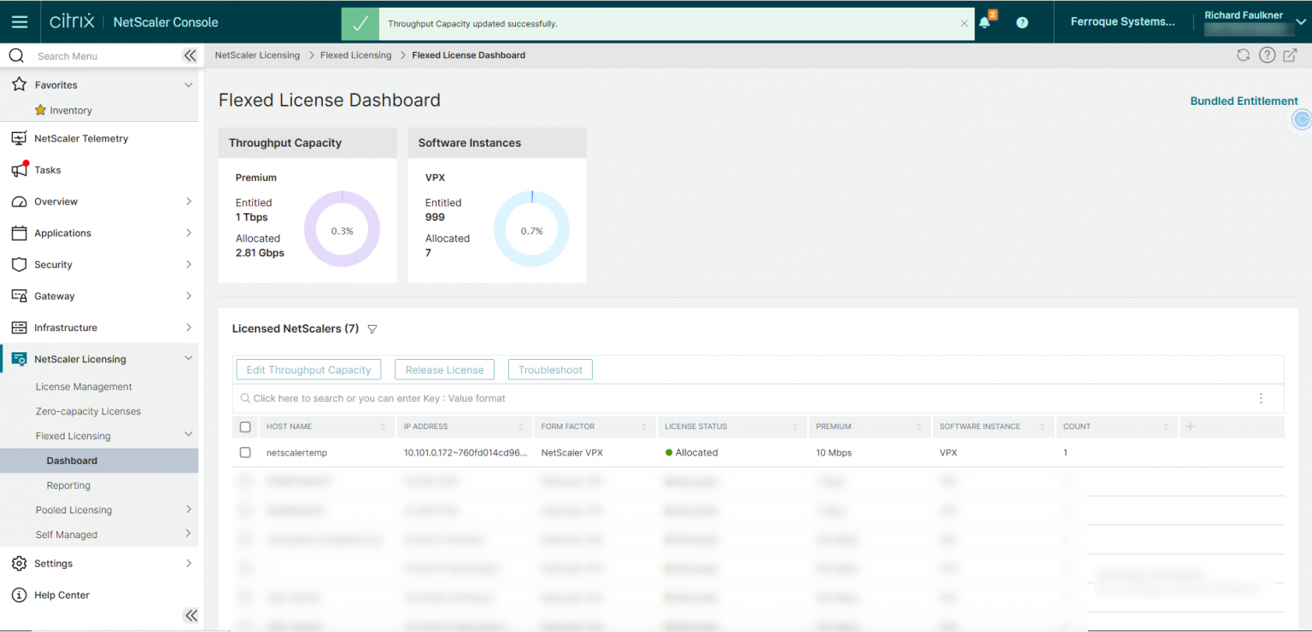The width and height of the screenshot is (1312, 632).
Task: Open the dashboard in a new window
Action: (1291, 55)
